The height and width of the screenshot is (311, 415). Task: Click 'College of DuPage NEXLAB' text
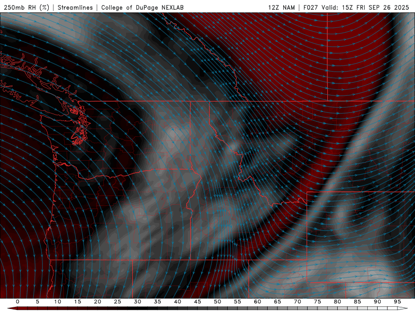click(142, 7)
